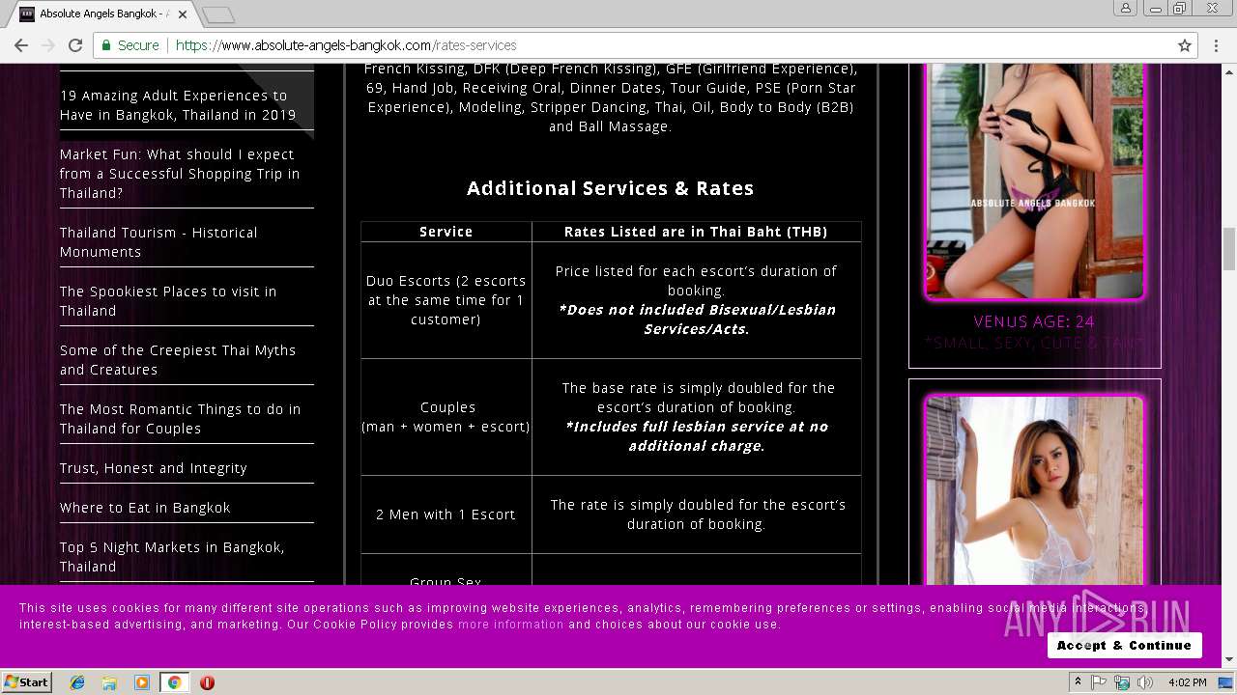1237x695 pixels.
Task: Open the Windows Start menu
Action: 27,682
